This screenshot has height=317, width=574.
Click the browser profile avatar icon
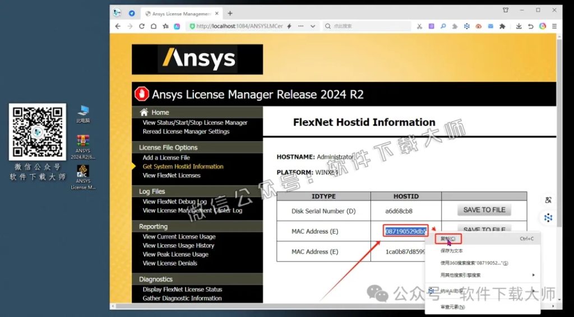coord(117,13)
